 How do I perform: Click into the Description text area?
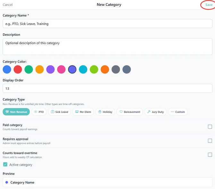(107, 47)
